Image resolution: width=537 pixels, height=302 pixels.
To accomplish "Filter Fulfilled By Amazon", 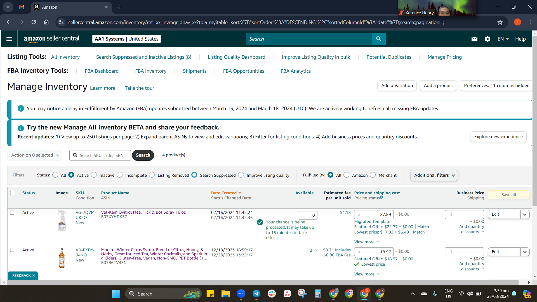I will pos(347,175).
